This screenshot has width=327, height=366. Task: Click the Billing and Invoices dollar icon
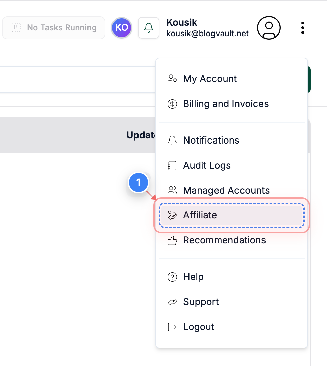pyautogui.click(x=172, y=104)
